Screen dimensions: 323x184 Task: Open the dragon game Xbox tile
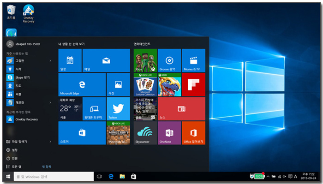[x=169, y=84]
